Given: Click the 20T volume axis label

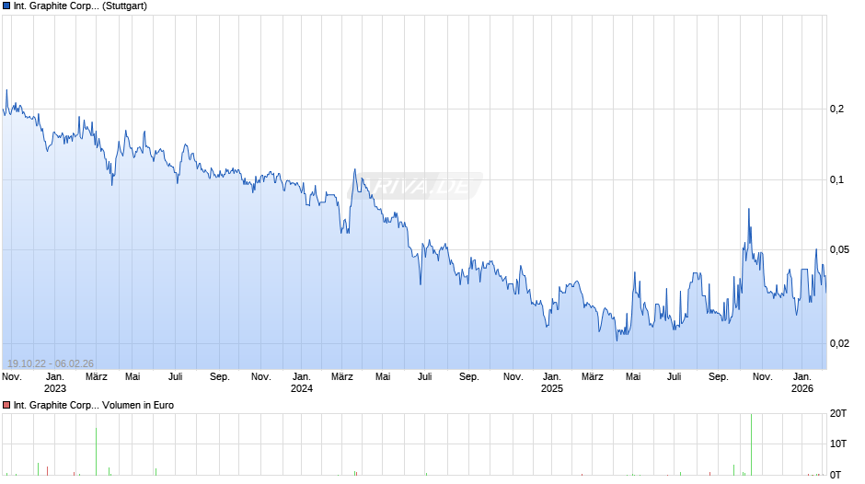Looking at the screenshot, I should coord(838,413).
